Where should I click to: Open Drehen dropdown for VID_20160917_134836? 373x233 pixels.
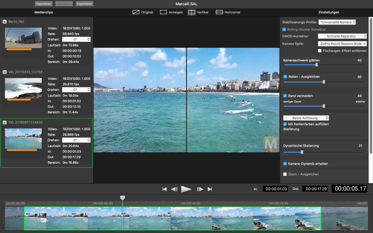76,140
